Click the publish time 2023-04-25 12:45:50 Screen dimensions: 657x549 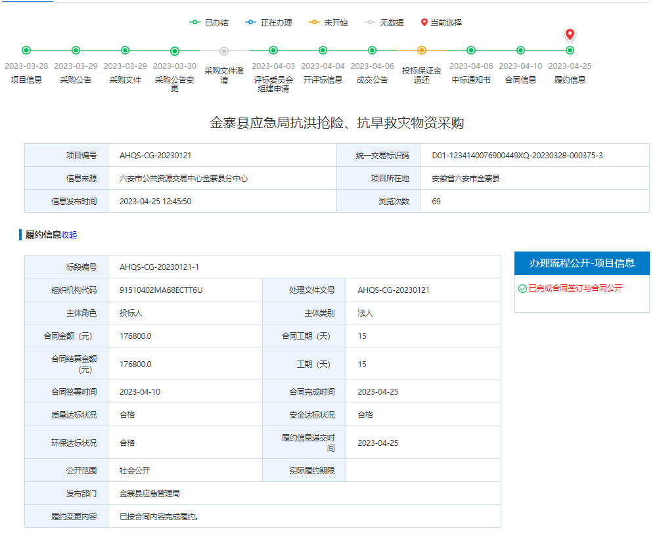[x=156, y=202]
